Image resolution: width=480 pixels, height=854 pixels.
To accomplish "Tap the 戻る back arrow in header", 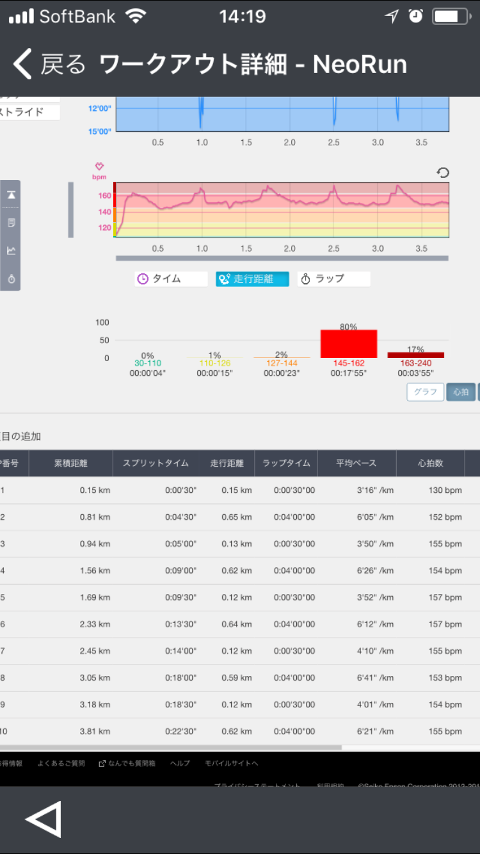I will click(x=49, y=65).
